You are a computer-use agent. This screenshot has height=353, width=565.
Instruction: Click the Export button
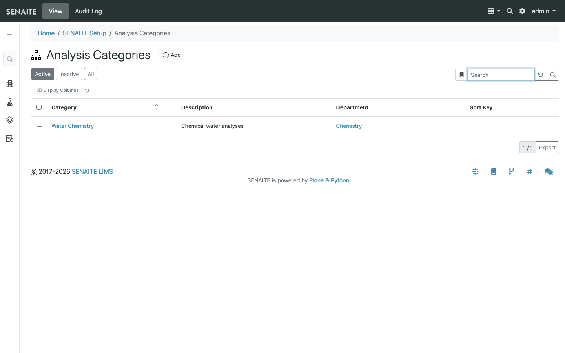(x=547, y=147)
